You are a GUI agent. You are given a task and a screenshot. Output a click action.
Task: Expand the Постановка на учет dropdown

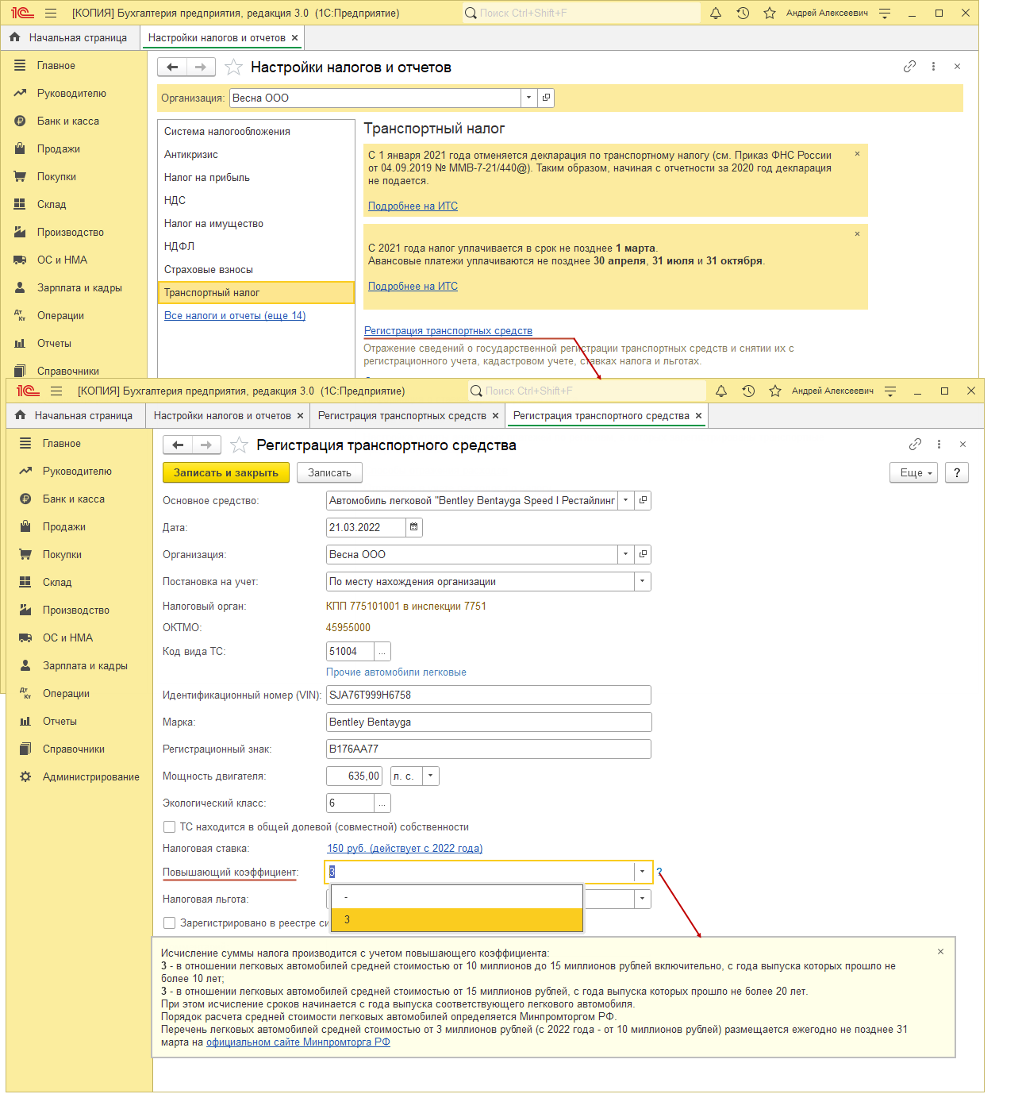tap(643, 581)
